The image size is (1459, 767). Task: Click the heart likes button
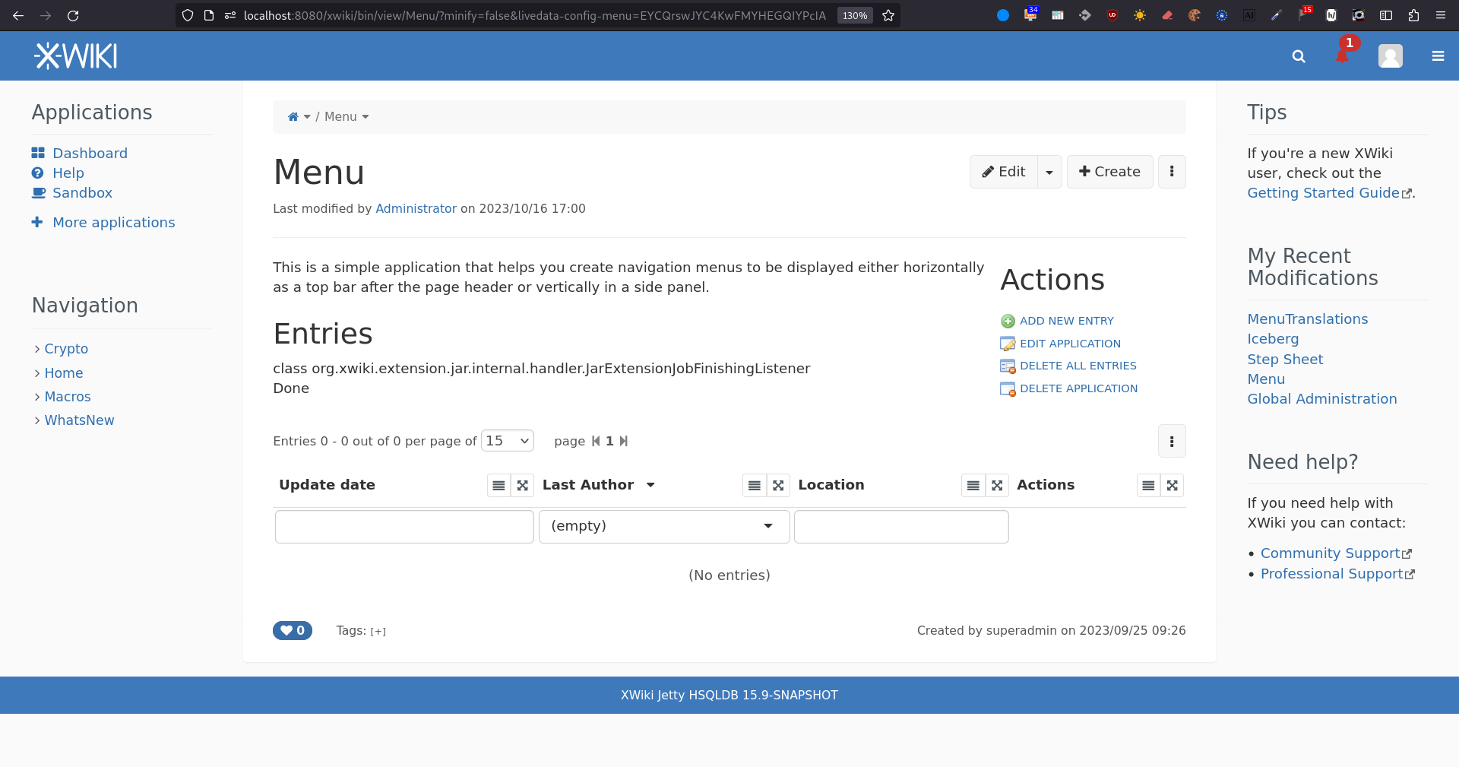(x=293, y=630)
